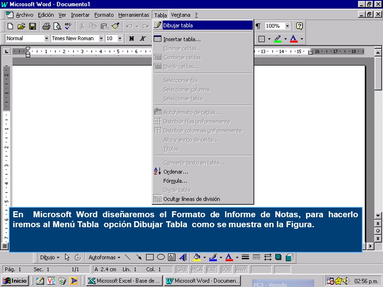Click the Select Objects pointer icon

click(x=67, y=257)
